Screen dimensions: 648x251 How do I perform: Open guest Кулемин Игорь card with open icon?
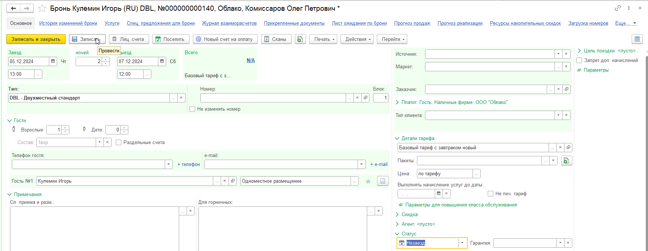tap(233, 181)
